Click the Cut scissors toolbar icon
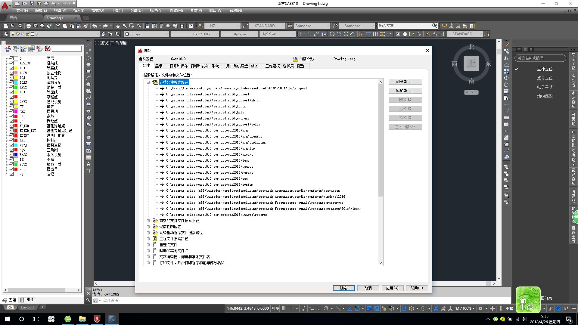578x325 pixels. click(x=58, y=26)
